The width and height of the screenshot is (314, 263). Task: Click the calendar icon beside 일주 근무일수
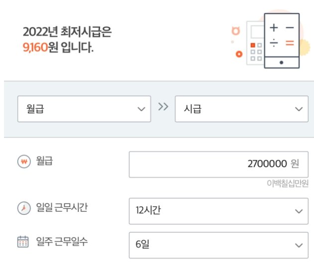pyautogui.click(x=23, y=242)
